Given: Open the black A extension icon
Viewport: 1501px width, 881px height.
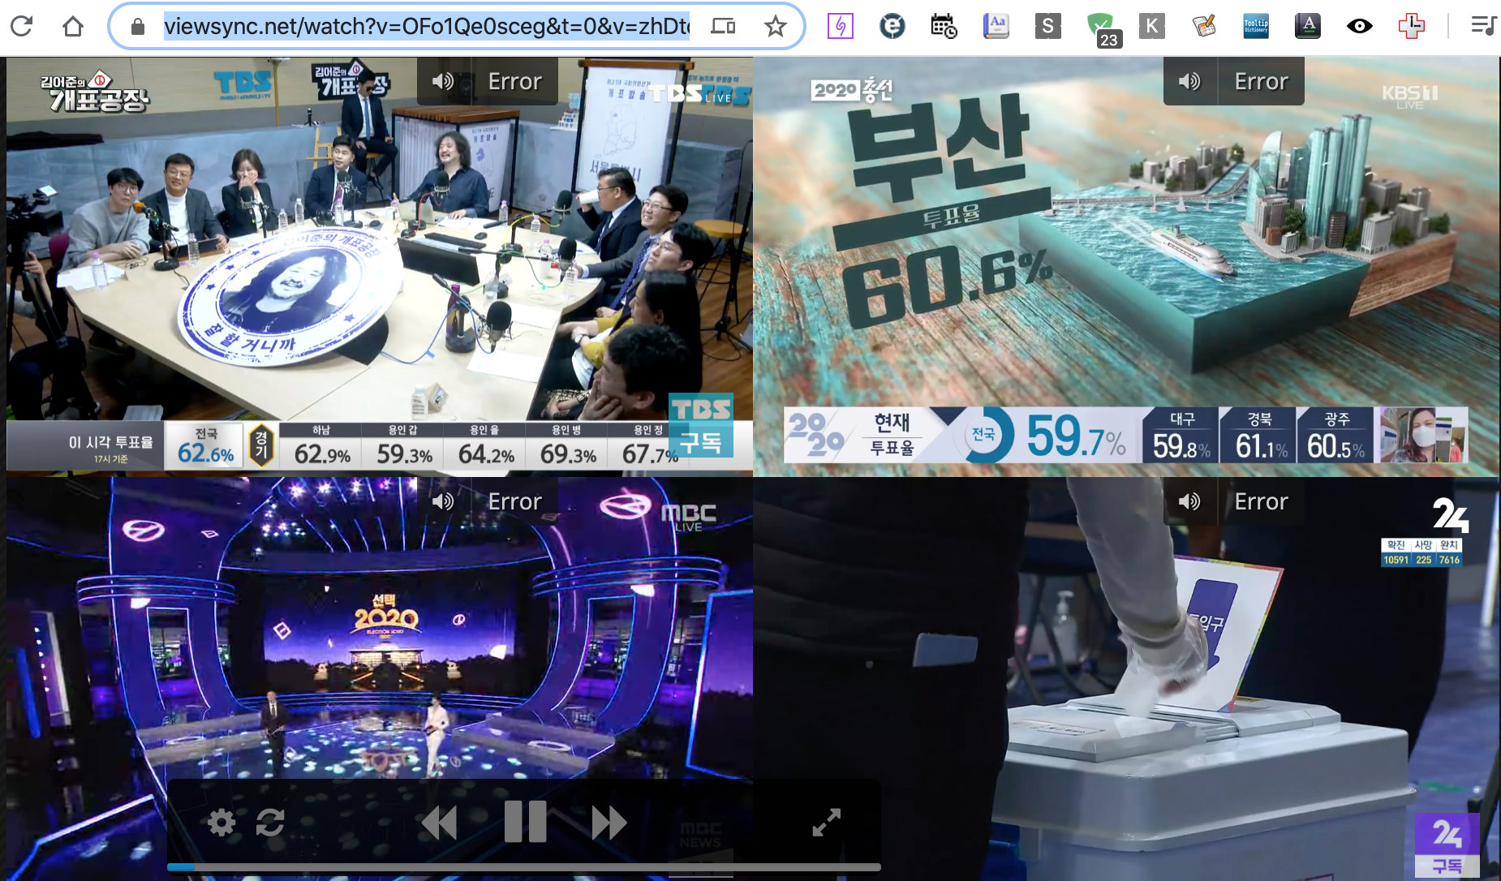Looking at the screenshot, I should [x=1307, y=27].
